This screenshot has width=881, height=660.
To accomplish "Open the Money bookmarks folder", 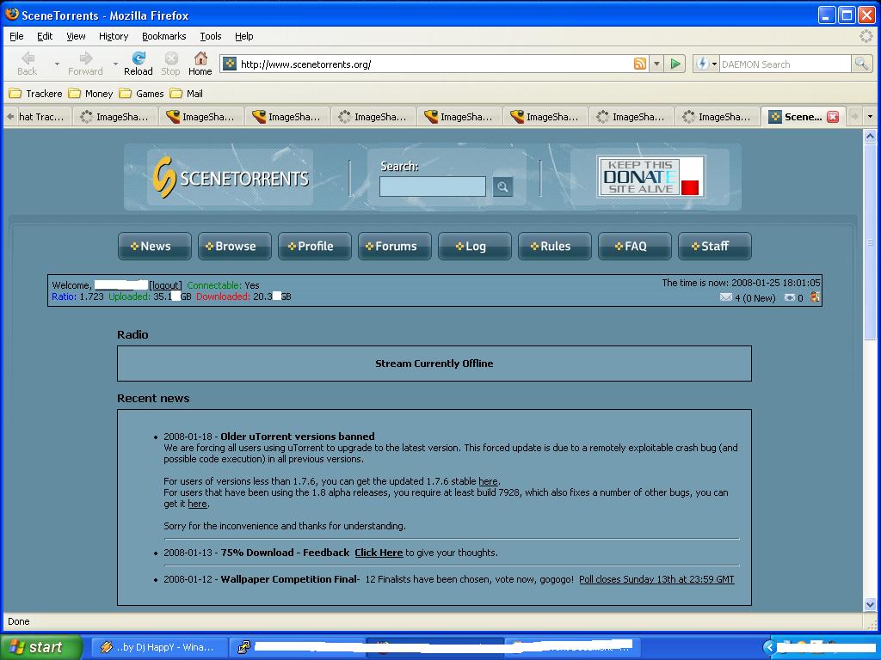I will (x=90, y=94).
